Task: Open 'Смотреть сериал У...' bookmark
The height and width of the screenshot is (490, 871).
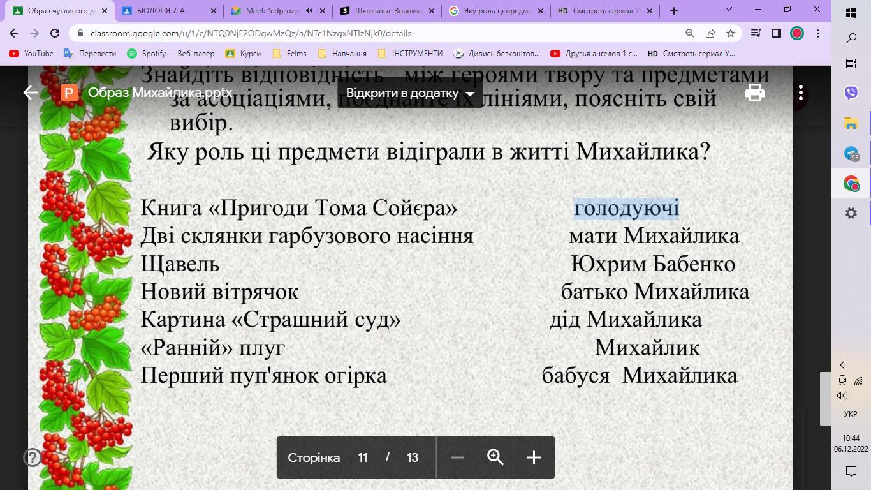Action: (x=691, y=54)
